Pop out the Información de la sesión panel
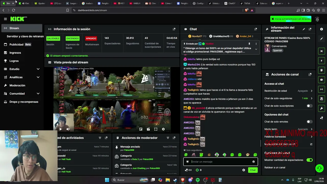 (x=174, y=29)
